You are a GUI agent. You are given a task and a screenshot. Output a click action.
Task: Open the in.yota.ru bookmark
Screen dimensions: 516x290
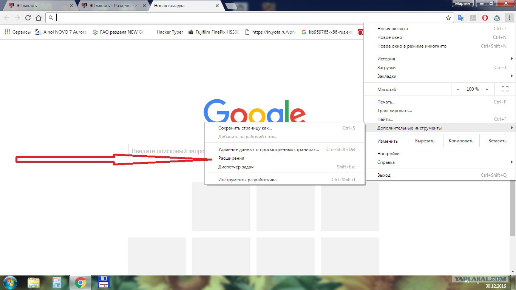[x=270, y=32]
